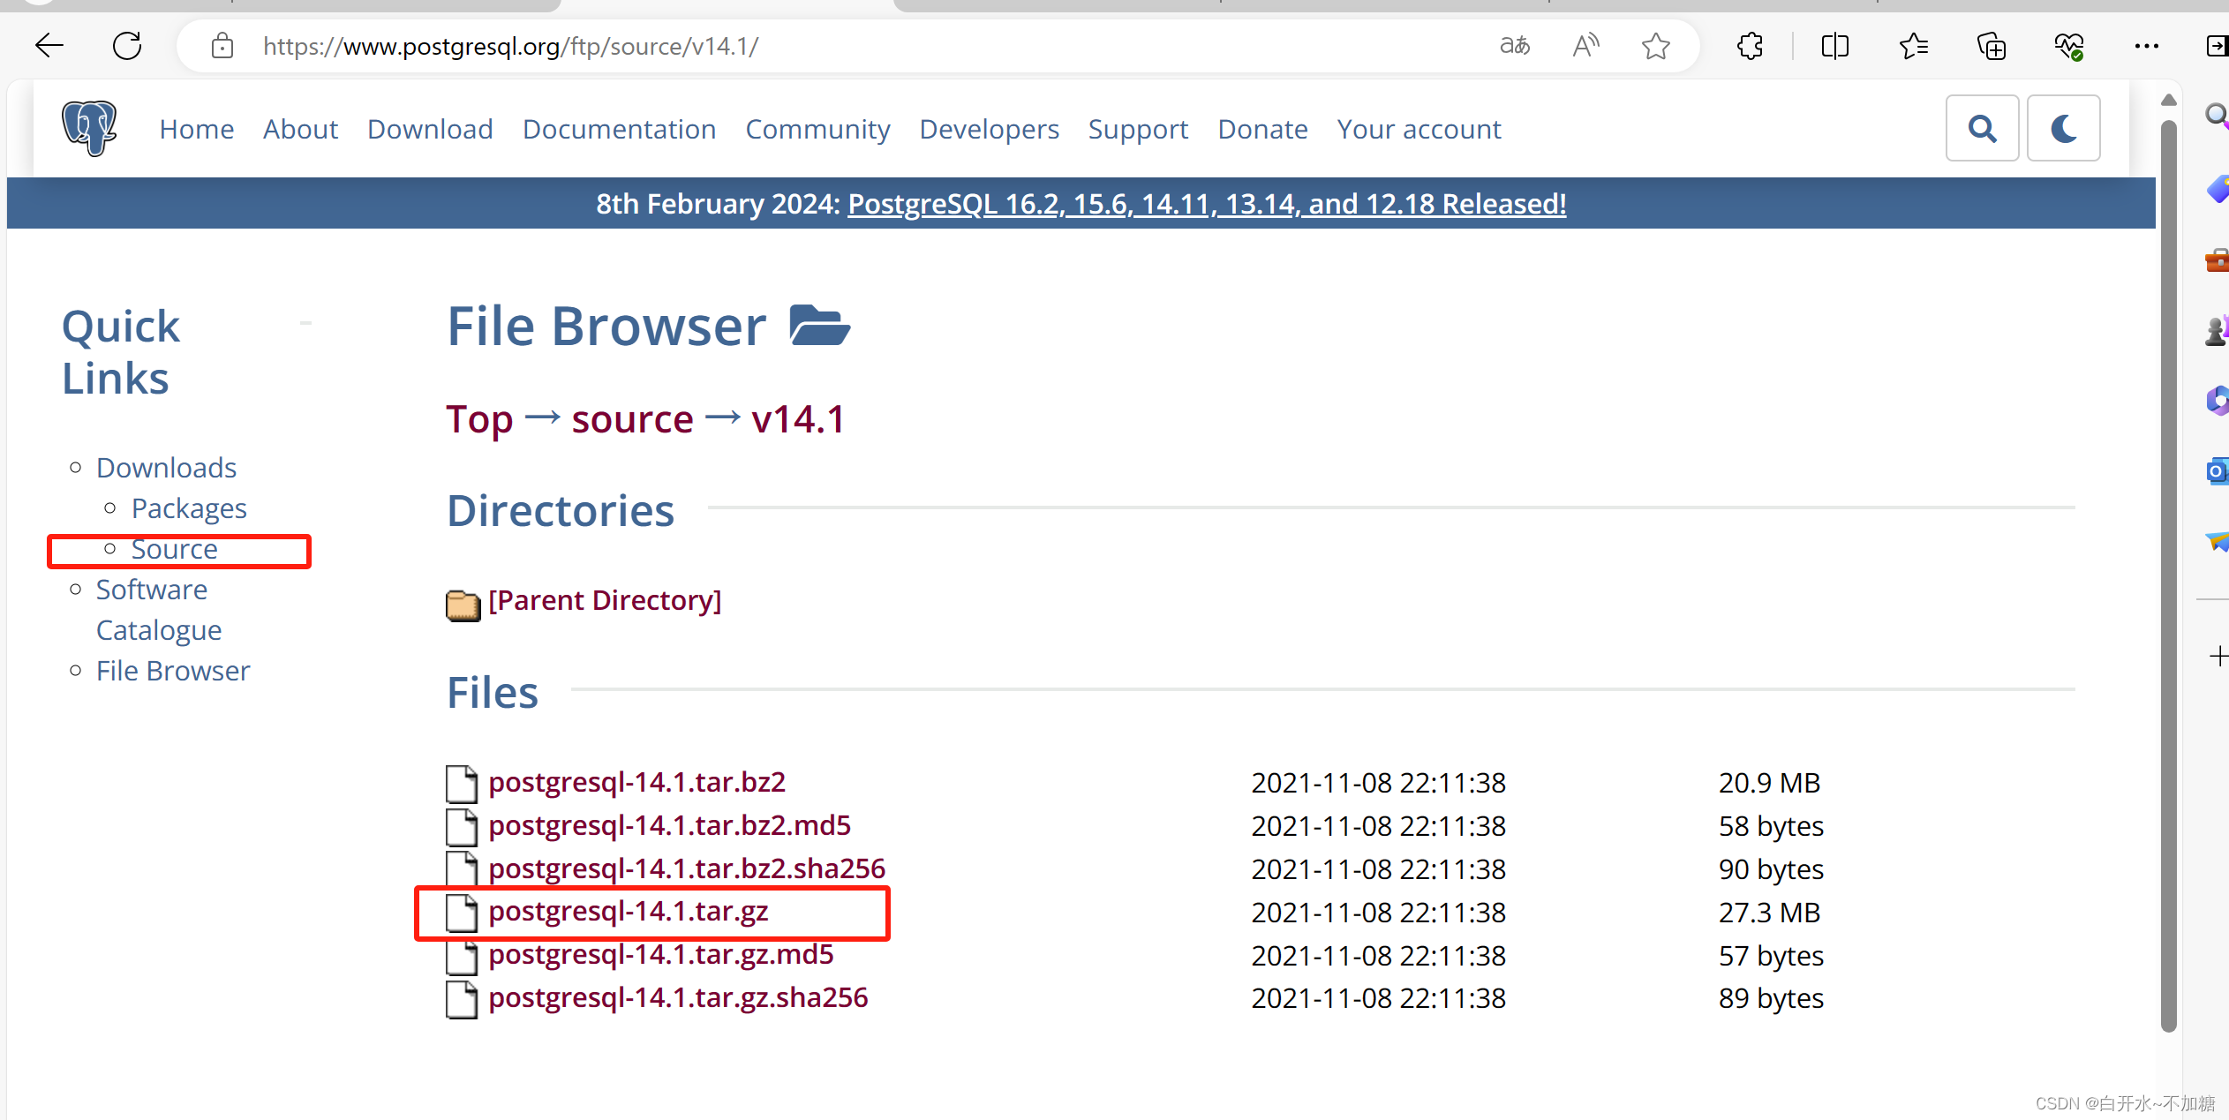Download postgresql-14.1.tar.gz file

(x=628, y=911)
